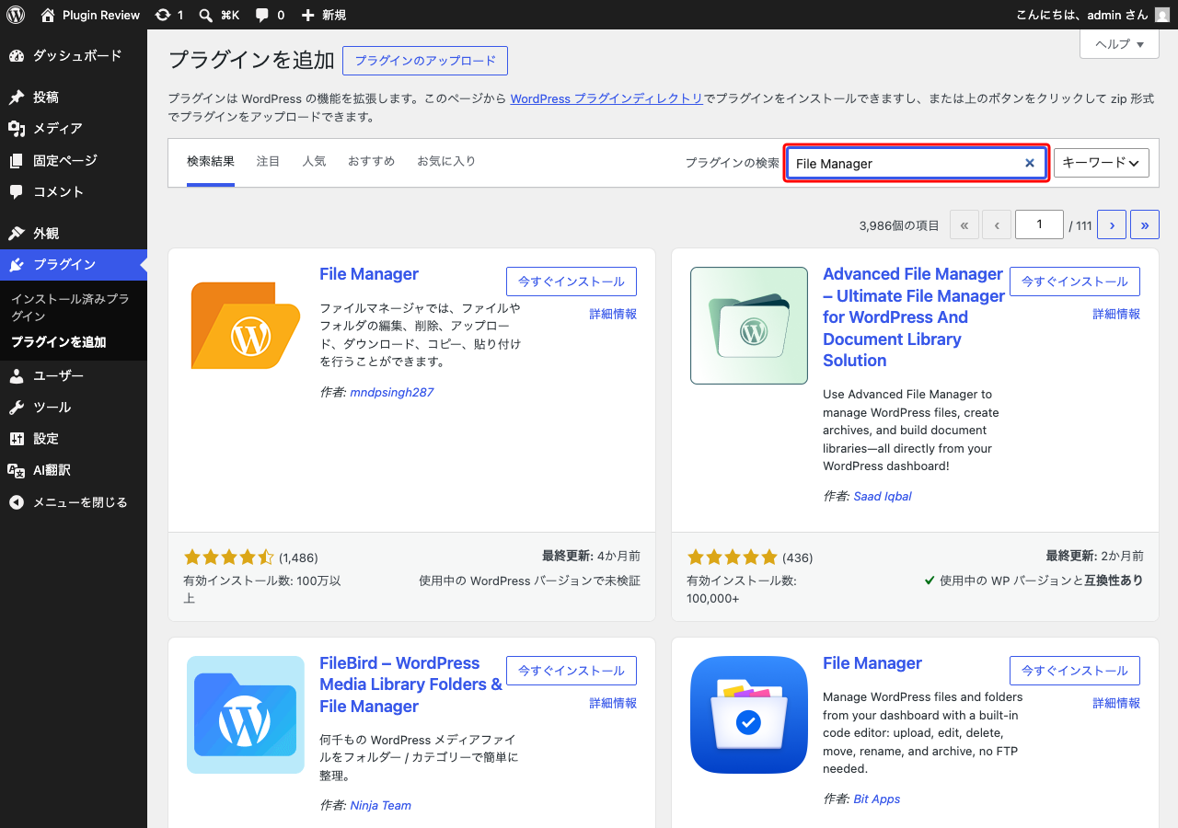The height and width of the screenshot is (828, 1178).
Task: Open 設定 in the sidebar
Action: [74, 439]
